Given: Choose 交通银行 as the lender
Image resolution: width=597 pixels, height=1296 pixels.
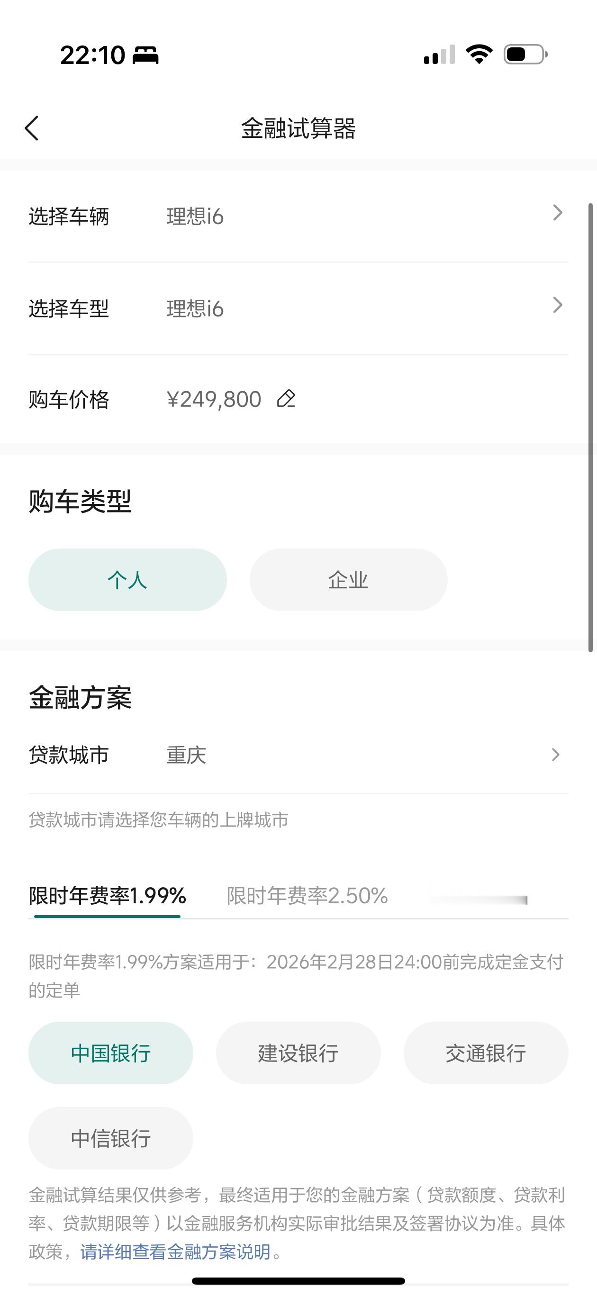Looking at the screenshot, I should pos(486,1053).
